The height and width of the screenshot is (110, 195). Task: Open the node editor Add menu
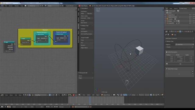pyautogui.click(x=16, y=95)
